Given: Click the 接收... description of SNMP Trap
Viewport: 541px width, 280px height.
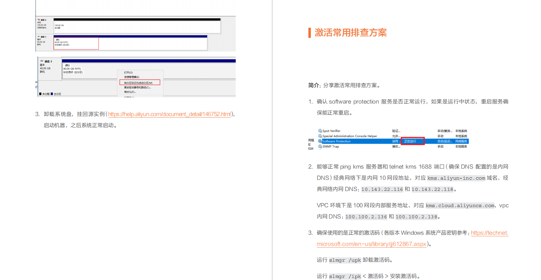Looking at the screenshot, I should pos(396,146).
